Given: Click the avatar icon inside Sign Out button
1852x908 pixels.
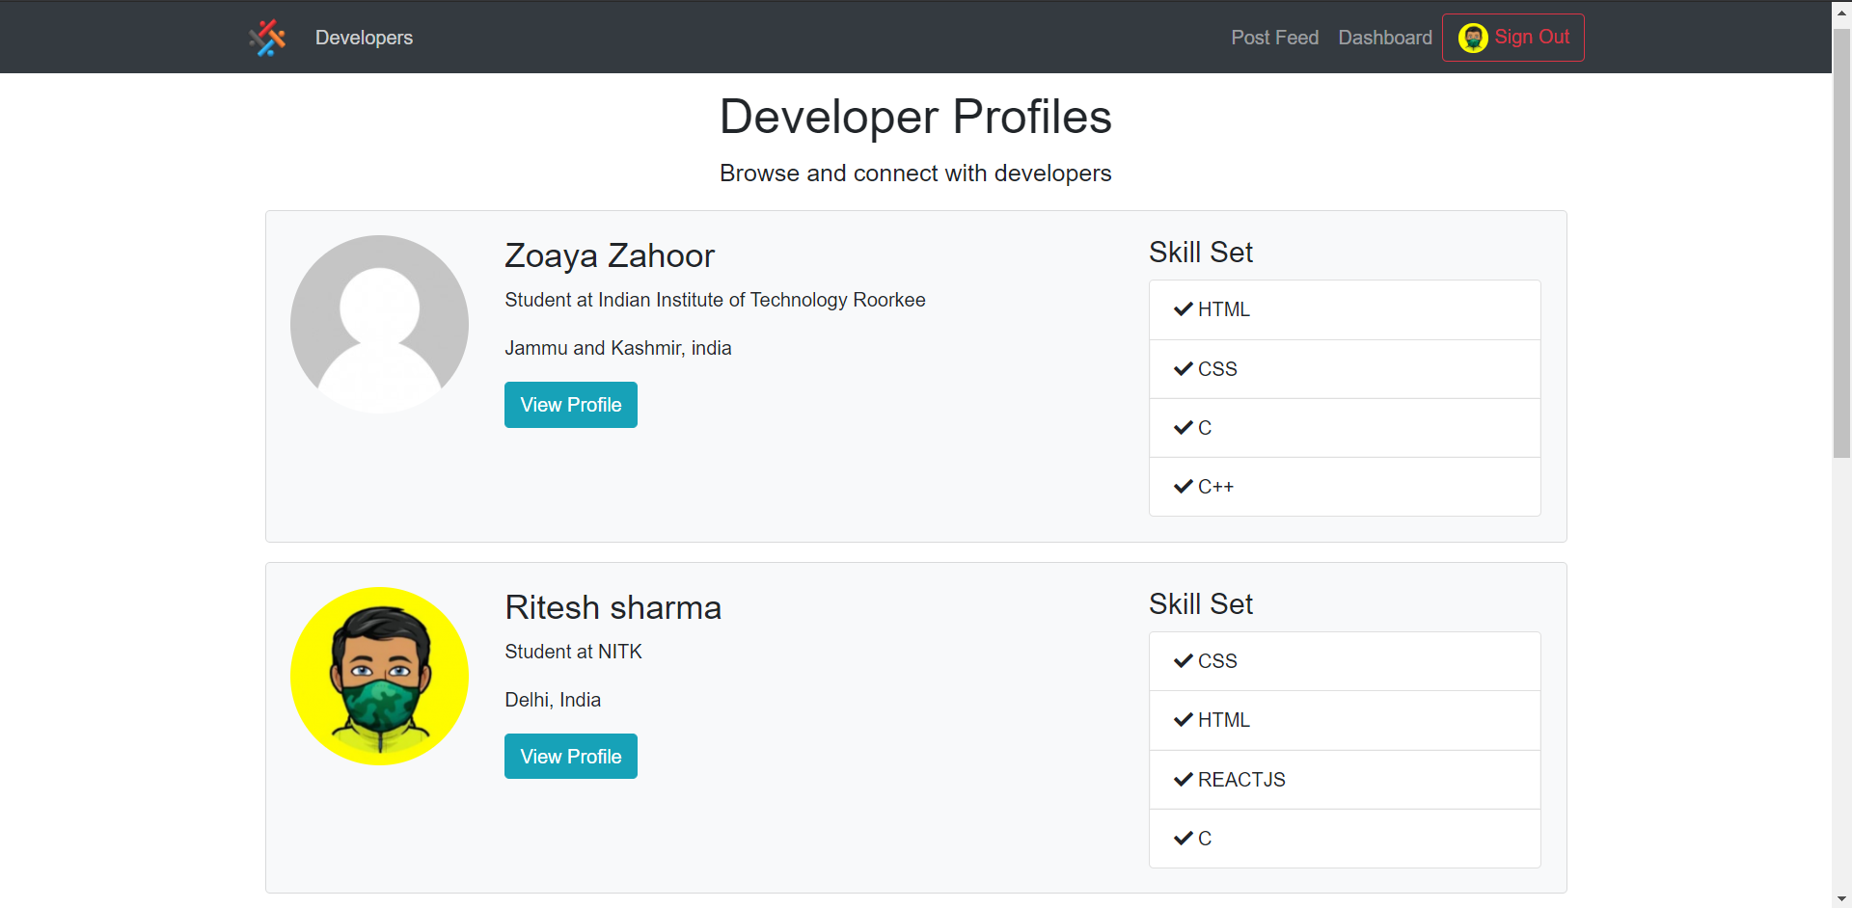Looking at the screenshot, I should pyautogui.click(x=1473, y=37).
